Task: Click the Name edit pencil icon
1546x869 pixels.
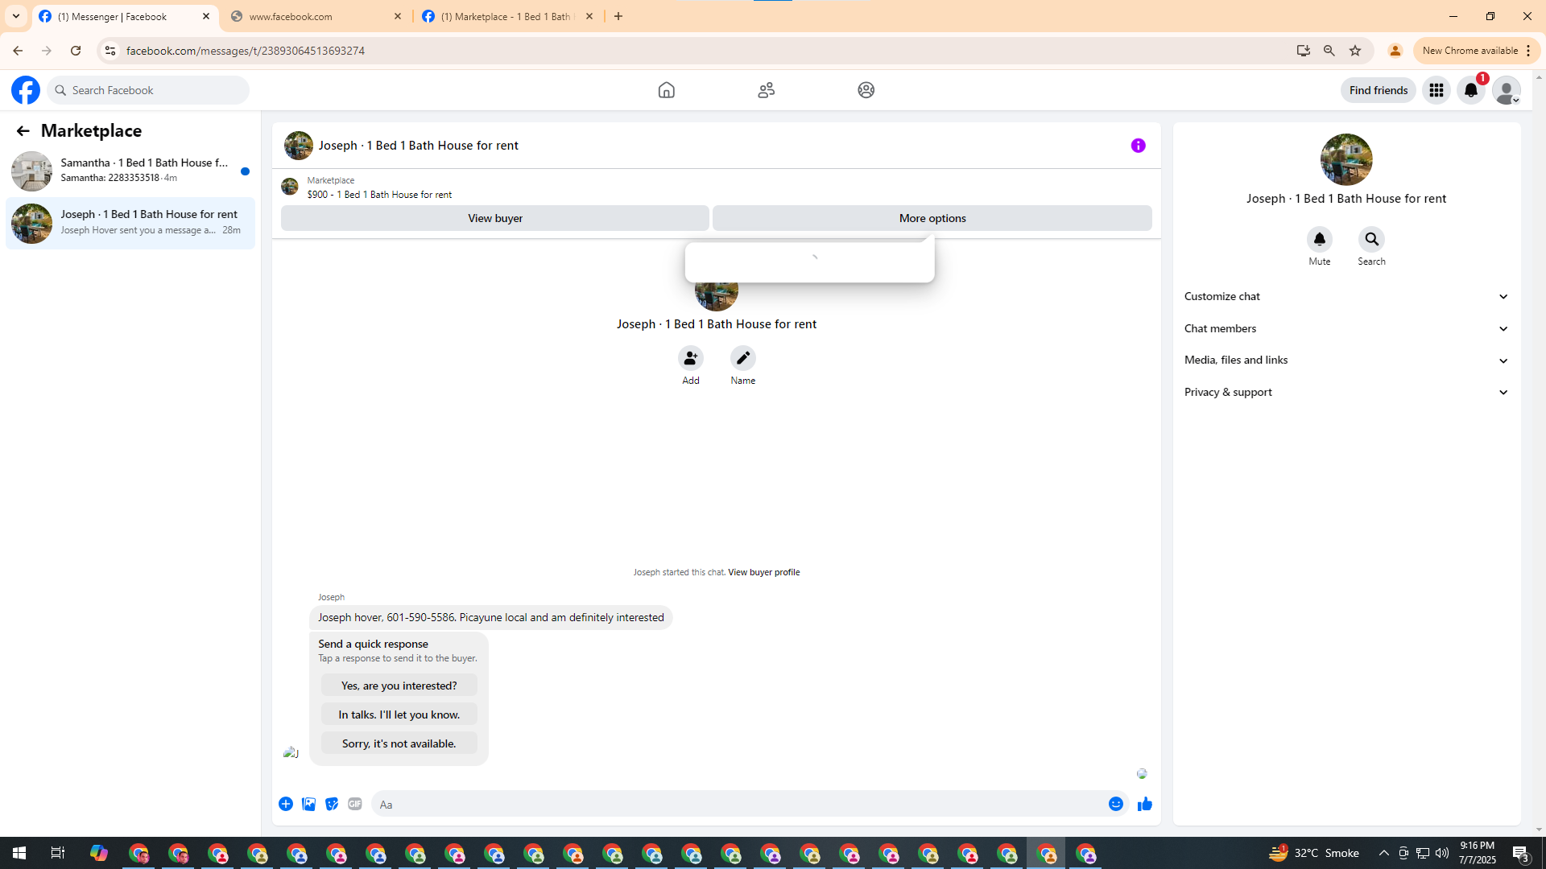Action: coord(742,358)
